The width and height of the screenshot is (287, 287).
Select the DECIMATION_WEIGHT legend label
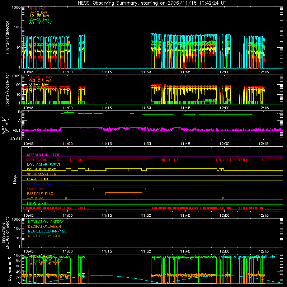pos(46,226)
